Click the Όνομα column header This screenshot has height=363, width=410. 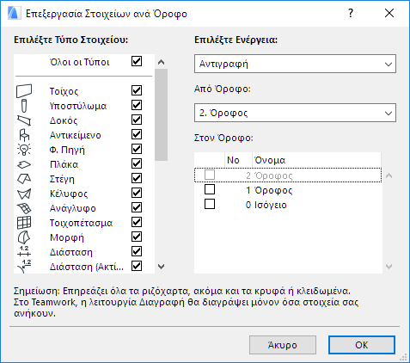(316, 160)
